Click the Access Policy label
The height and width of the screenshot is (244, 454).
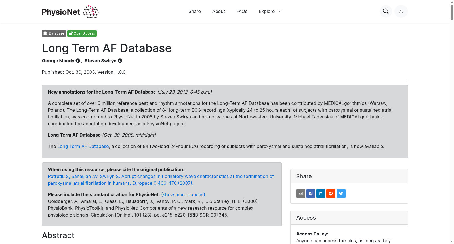[x=312, y=234]
